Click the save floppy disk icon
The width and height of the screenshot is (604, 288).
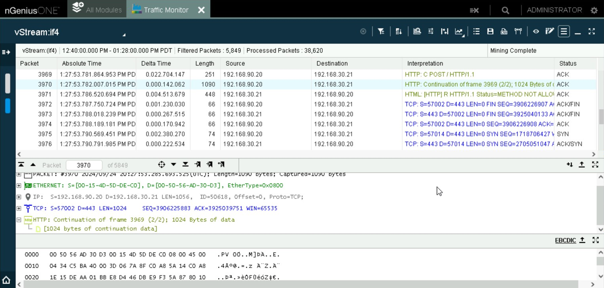490,32
